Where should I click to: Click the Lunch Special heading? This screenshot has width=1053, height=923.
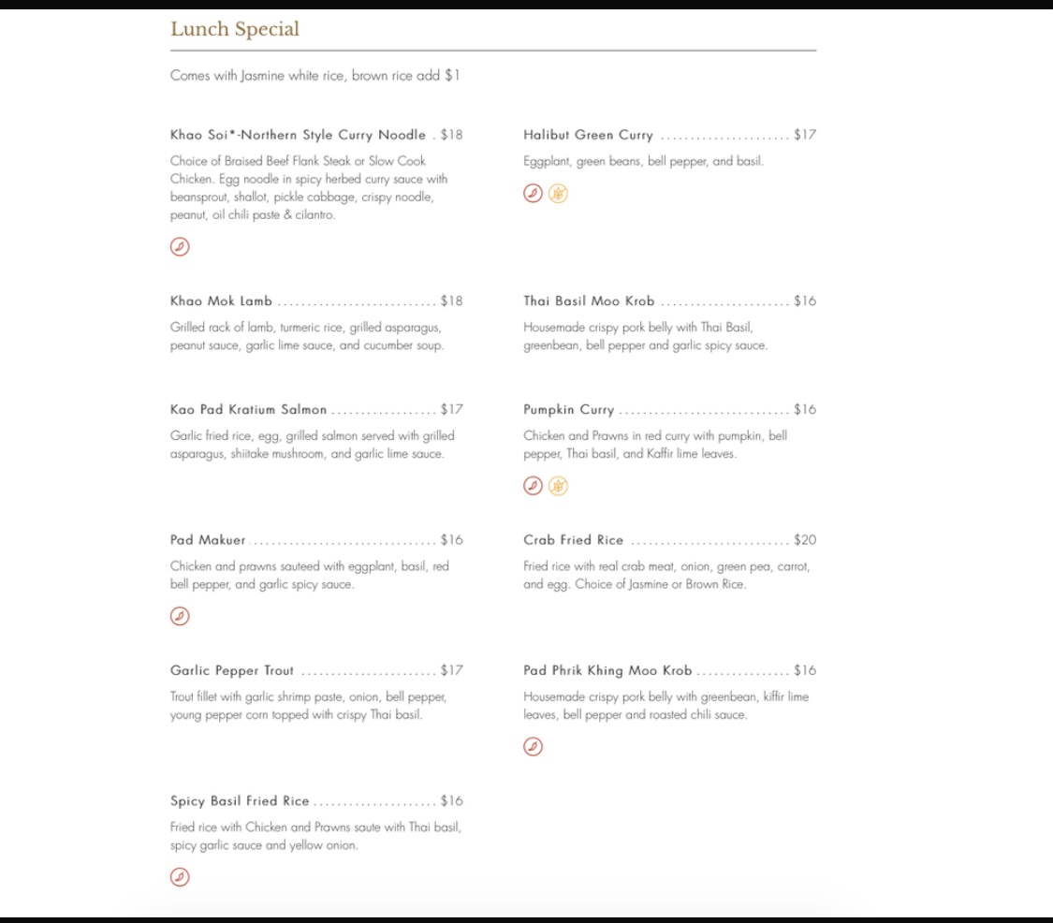pyautogui.click(x=235, y=29)
